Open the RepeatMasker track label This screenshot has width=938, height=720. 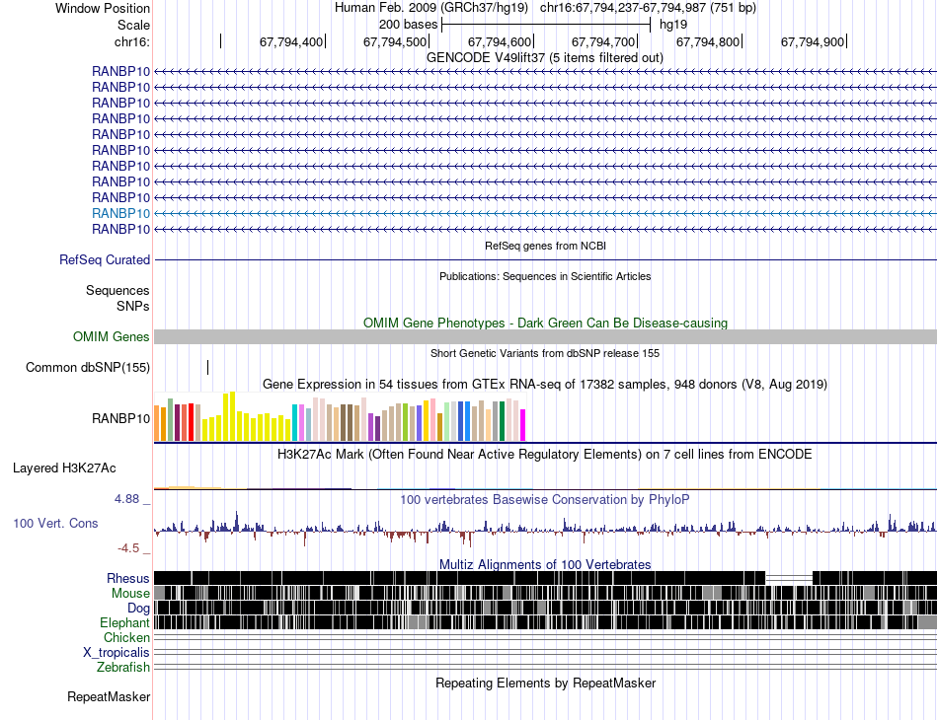coord(109,697)
